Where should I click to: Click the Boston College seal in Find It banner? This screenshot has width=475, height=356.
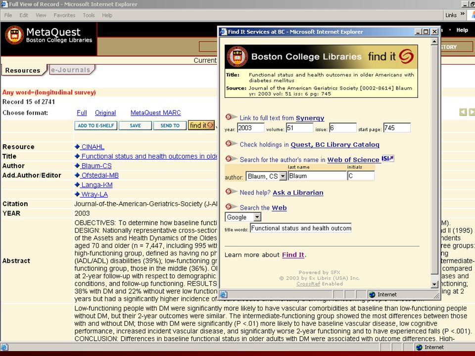[237, 56]
